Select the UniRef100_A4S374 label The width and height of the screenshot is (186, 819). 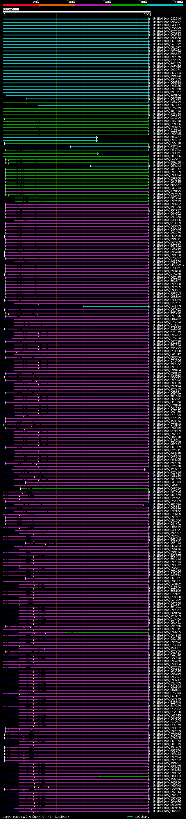[167, 262]
